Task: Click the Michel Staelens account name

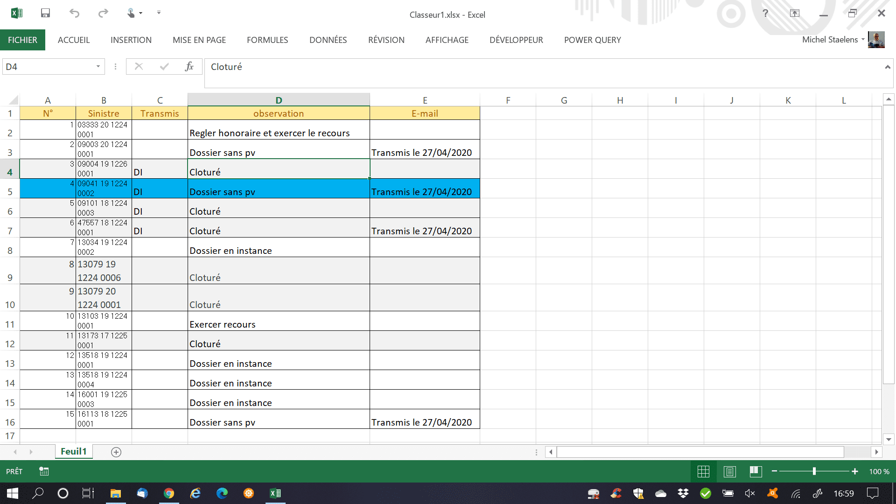Action: (830, 40)
